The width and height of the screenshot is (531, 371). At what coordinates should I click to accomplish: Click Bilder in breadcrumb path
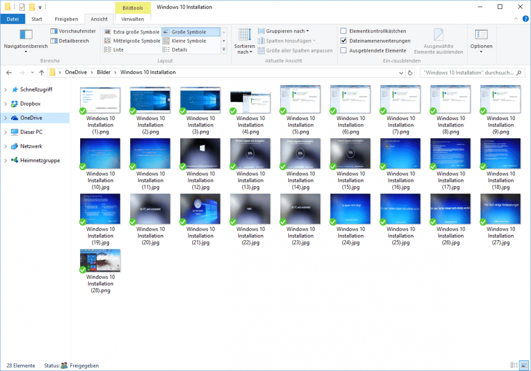pyautogui.click(x=104, y=72)
